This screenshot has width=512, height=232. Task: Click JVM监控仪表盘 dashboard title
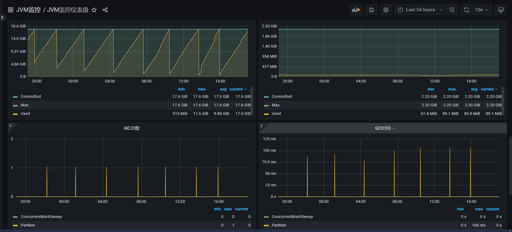pyautogui.click(x=68, y=10)
